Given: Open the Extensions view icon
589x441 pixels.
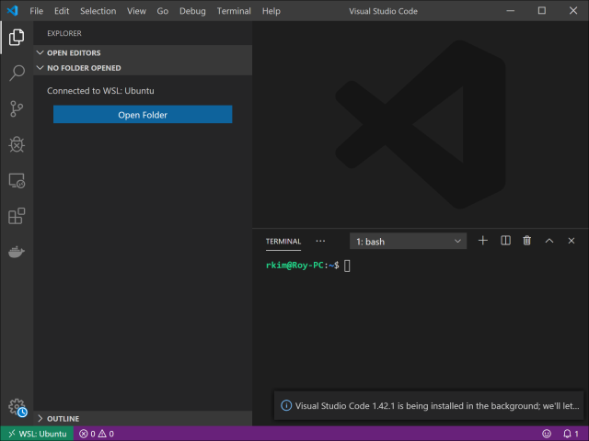Looking at the screenshot, I should pyautogui.click(x=16, y=216).
